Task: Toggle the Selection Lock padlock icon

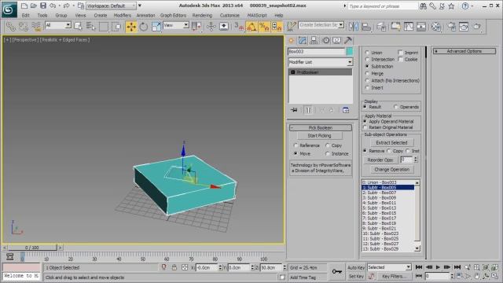Action: pos(174,267)
